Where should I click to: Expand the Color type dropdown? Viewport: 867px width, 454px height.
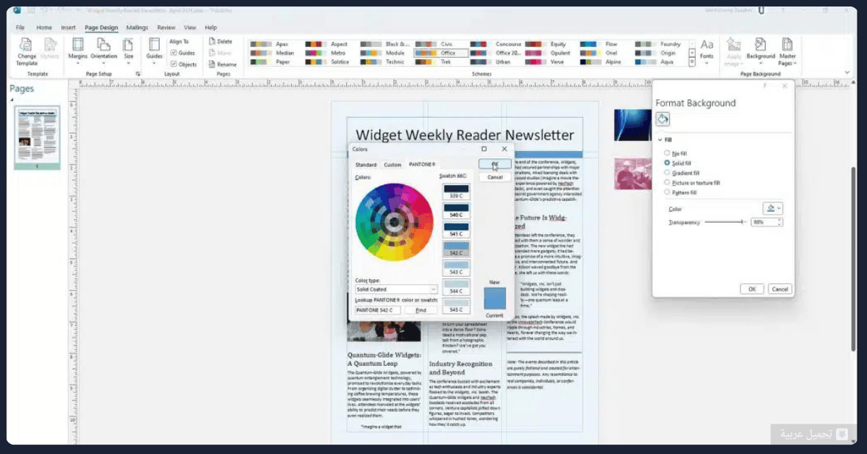pyautogui.click(x=396, y=289)
